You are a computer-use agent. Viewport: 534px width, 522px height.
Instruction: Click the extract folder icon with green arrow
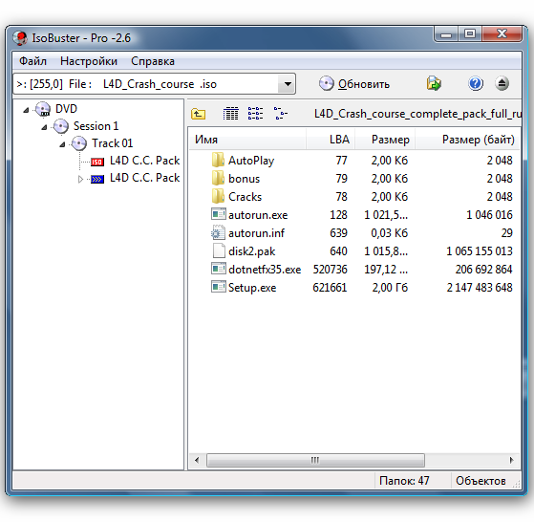click(x=434, y=83)
